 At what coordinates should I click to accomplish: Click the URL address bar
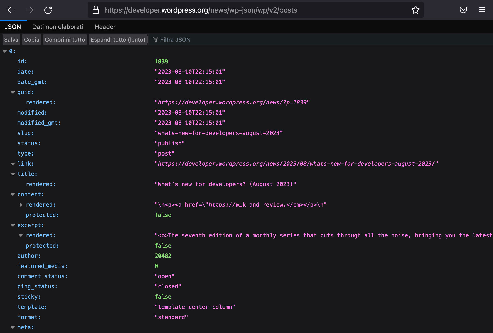[x=255, y=10]
